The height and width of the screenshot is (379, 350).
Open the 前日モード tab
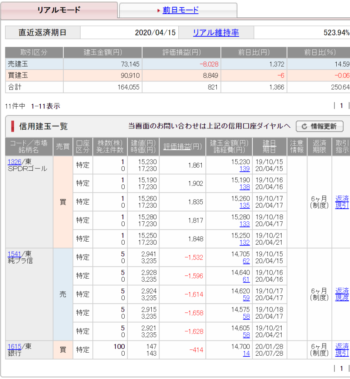[180, 10]
